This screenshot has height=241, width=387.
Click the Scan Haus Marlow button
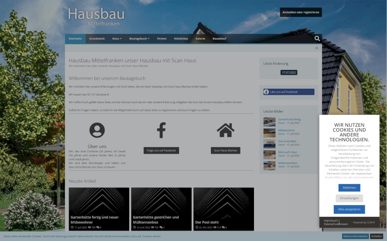225,150
